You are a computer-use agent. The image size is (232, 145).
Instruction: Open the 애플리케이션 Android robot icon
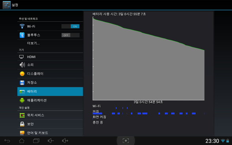pyautogui.click(x=22, y=100)
